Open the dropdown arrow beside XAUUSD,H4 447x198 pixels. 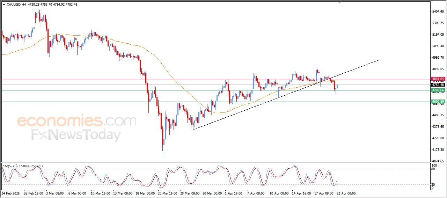(4, 5)
